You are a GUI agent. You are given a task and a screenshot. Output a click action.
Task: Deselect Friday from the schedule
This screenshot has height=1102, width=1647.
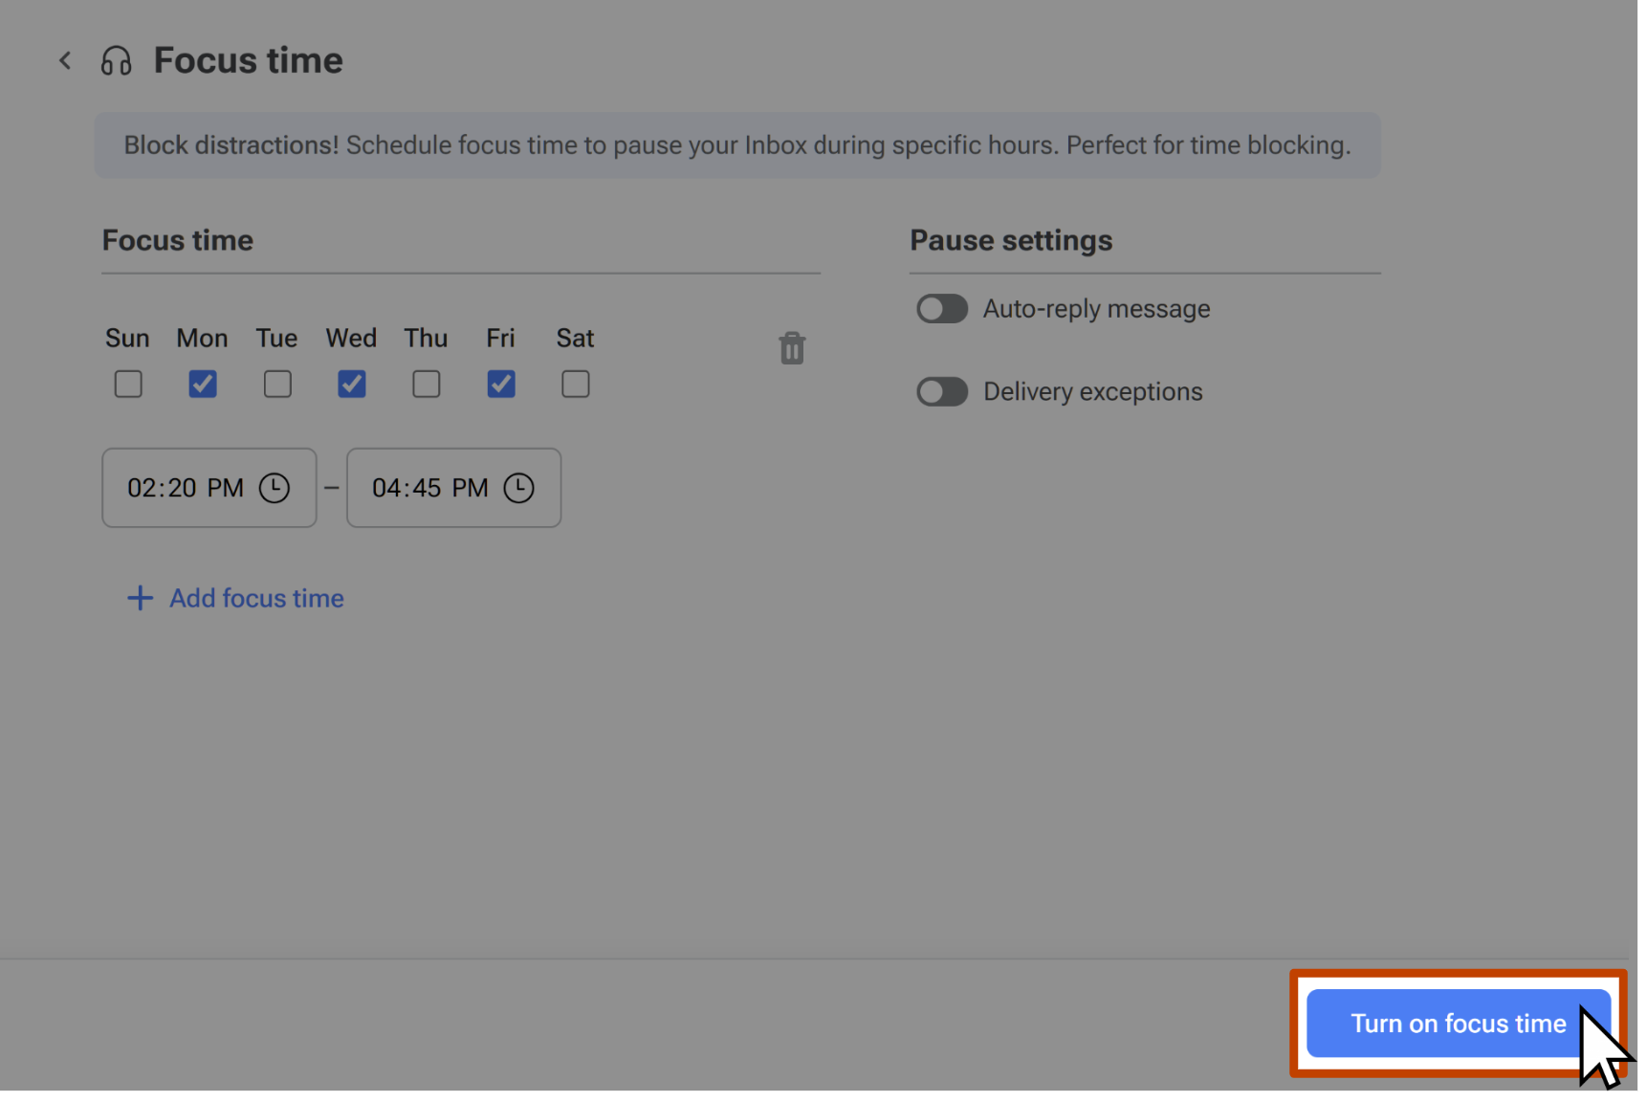click(x=500, y=384)
